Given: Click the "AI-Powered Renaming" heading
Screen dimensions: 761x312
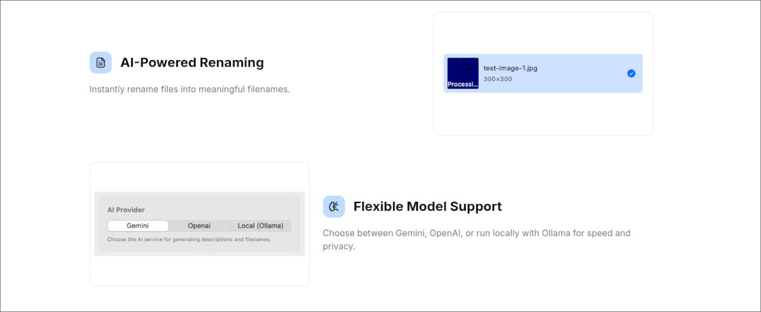Looking at the screenshot, I should pos(192,63).
